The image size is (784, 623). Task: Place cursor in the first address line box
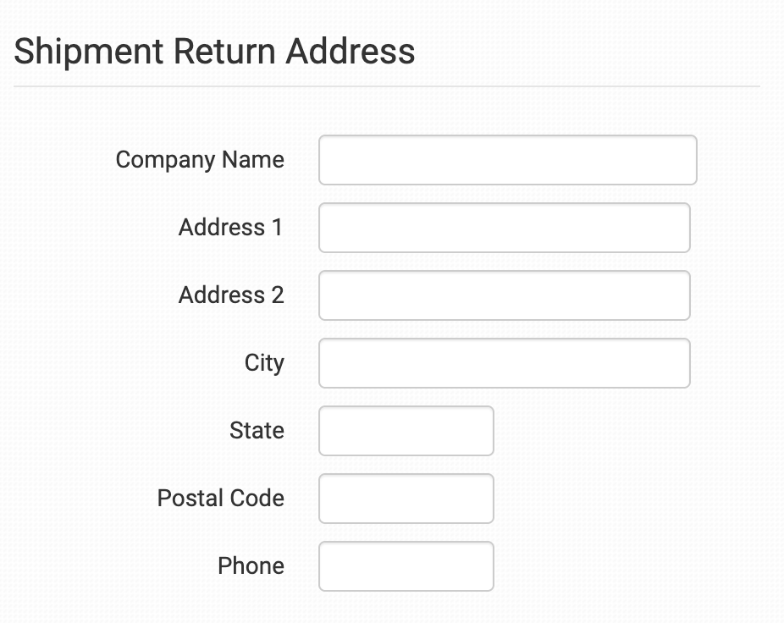pyautogui.click(x=504, y=228)
